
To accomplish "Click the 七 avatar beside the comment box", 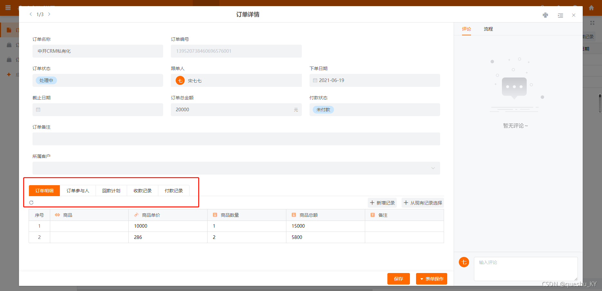I will point(464,262).
